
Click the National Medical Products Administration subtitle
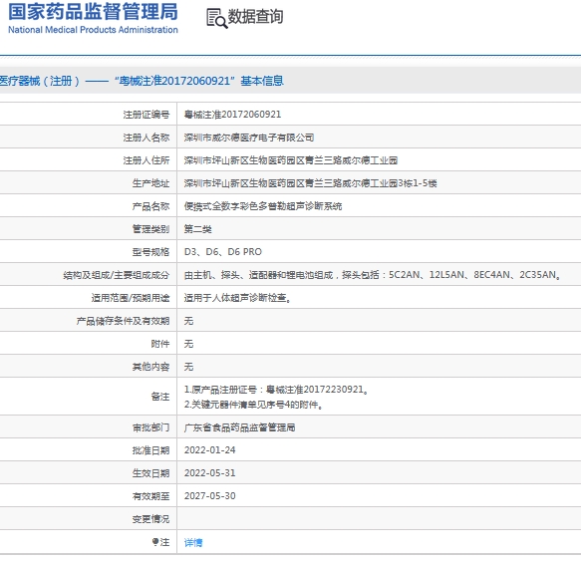[93, 30]
